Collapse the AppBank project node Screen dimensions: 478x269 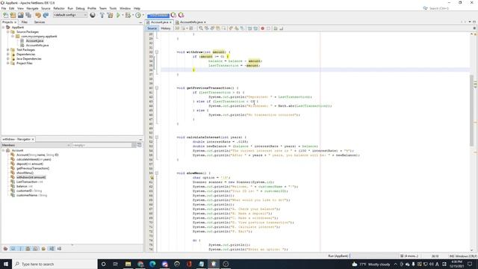click(3, 28)
